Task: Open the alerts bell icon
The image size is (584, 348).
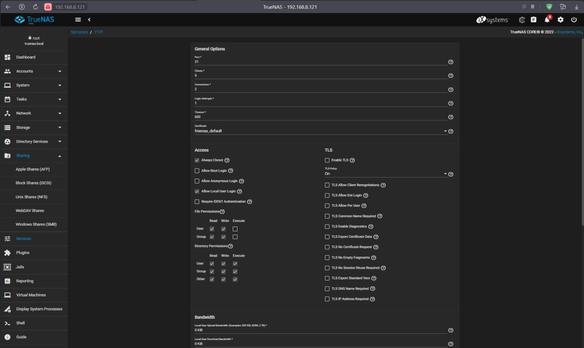Action: [547, 19]
